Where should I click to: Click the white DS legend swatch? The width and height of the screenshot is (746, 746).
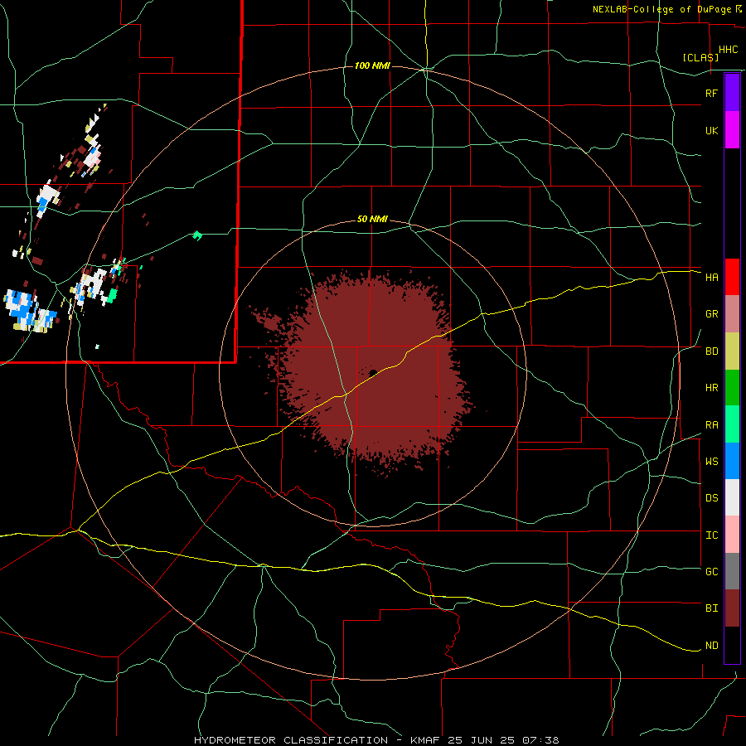point(732,497)
